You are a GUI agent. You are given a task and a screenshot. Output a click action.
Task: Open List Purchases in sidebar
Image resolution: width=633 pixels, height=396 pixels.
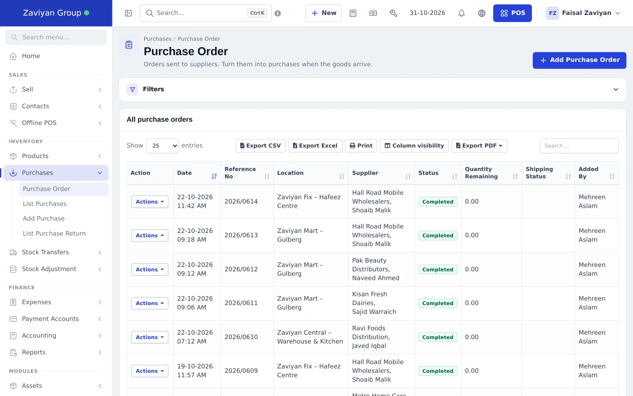click(45, 204)
